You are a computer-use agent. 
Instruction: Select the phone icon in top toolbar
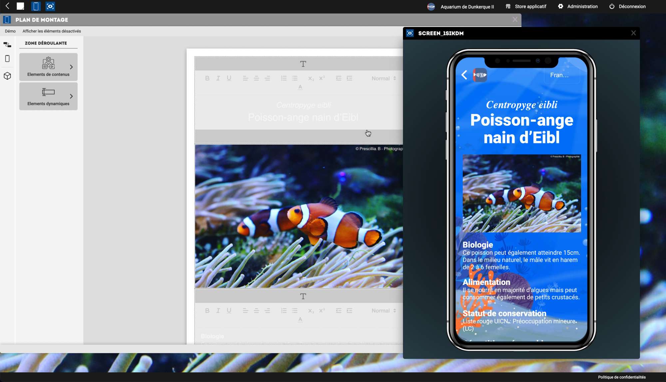36,6
